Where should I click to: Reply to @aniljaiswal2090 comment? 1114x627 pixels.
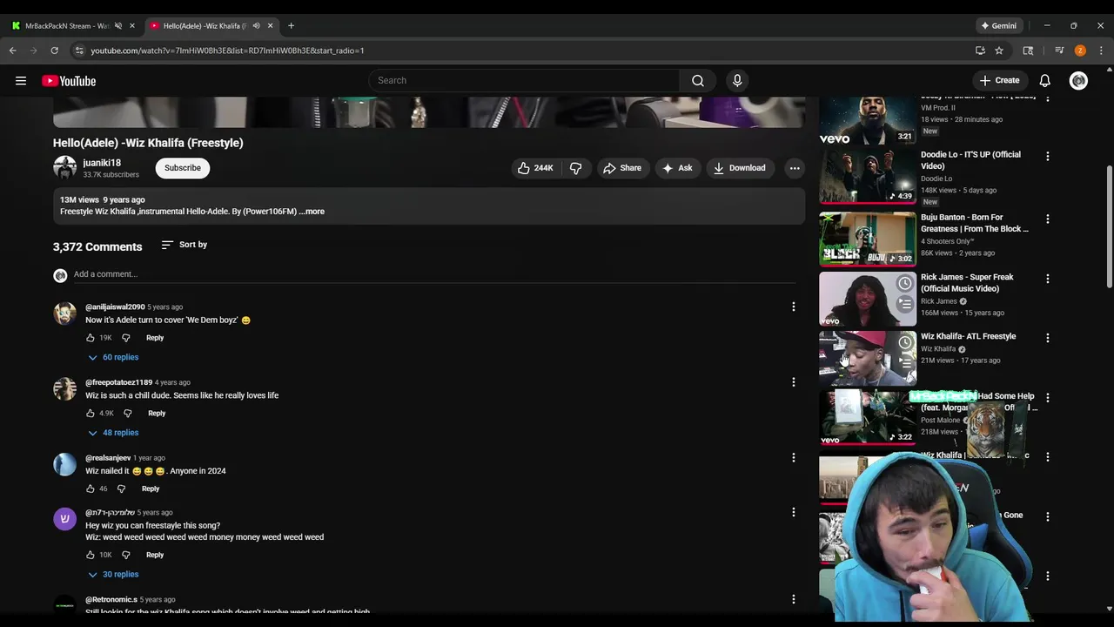pos(155,338)
